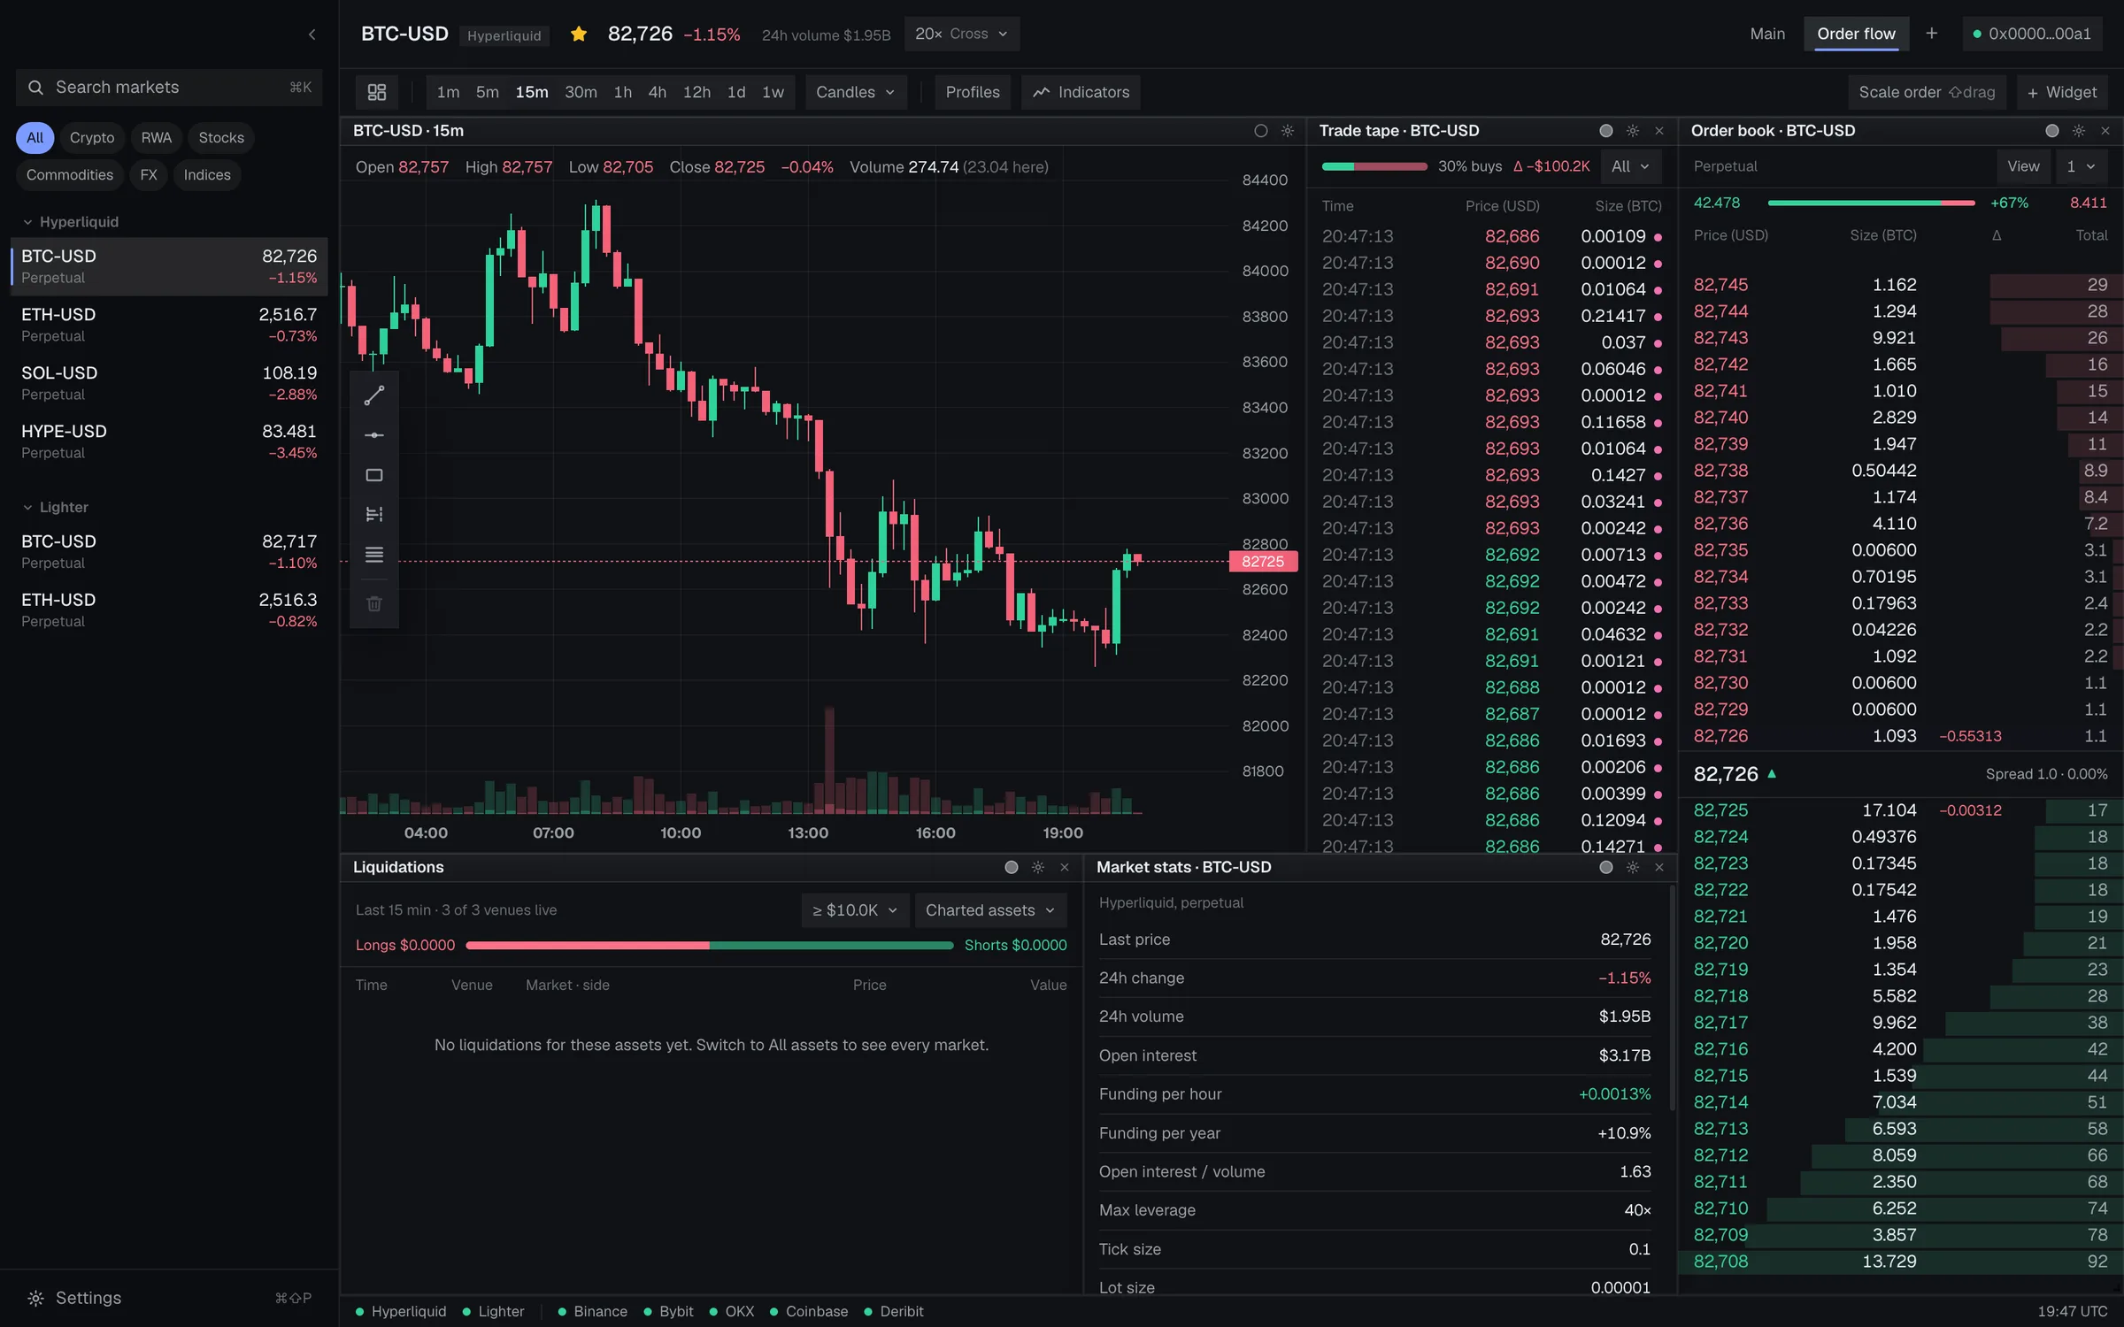Select the price range measure tool
Viewport: 2124px width, 1327px height.
(374, 515)
